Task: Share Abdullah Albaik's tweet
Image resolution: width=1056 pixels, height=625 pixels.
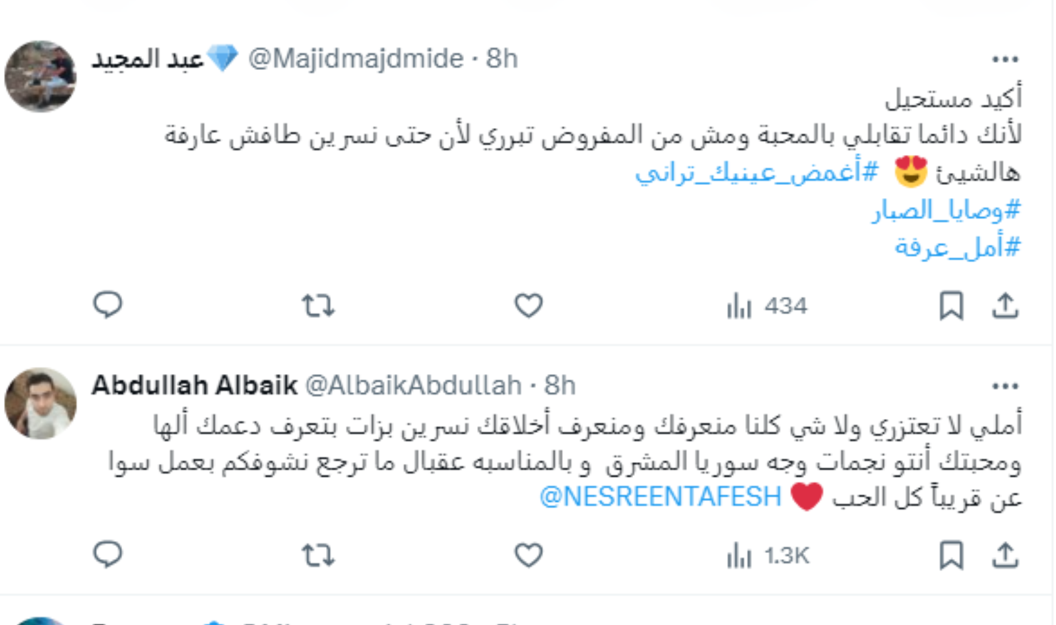Action: pyautogui.click(x=1005, y=555)
